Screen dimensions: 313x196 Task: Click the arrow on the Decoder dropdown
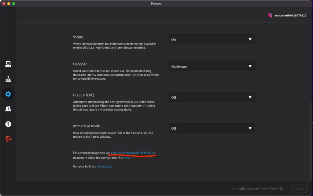coord(250,67)
